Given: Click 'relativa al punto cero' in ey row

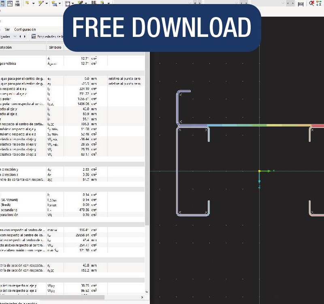Looking at the screenshot, I should click(x=124, y=79).
